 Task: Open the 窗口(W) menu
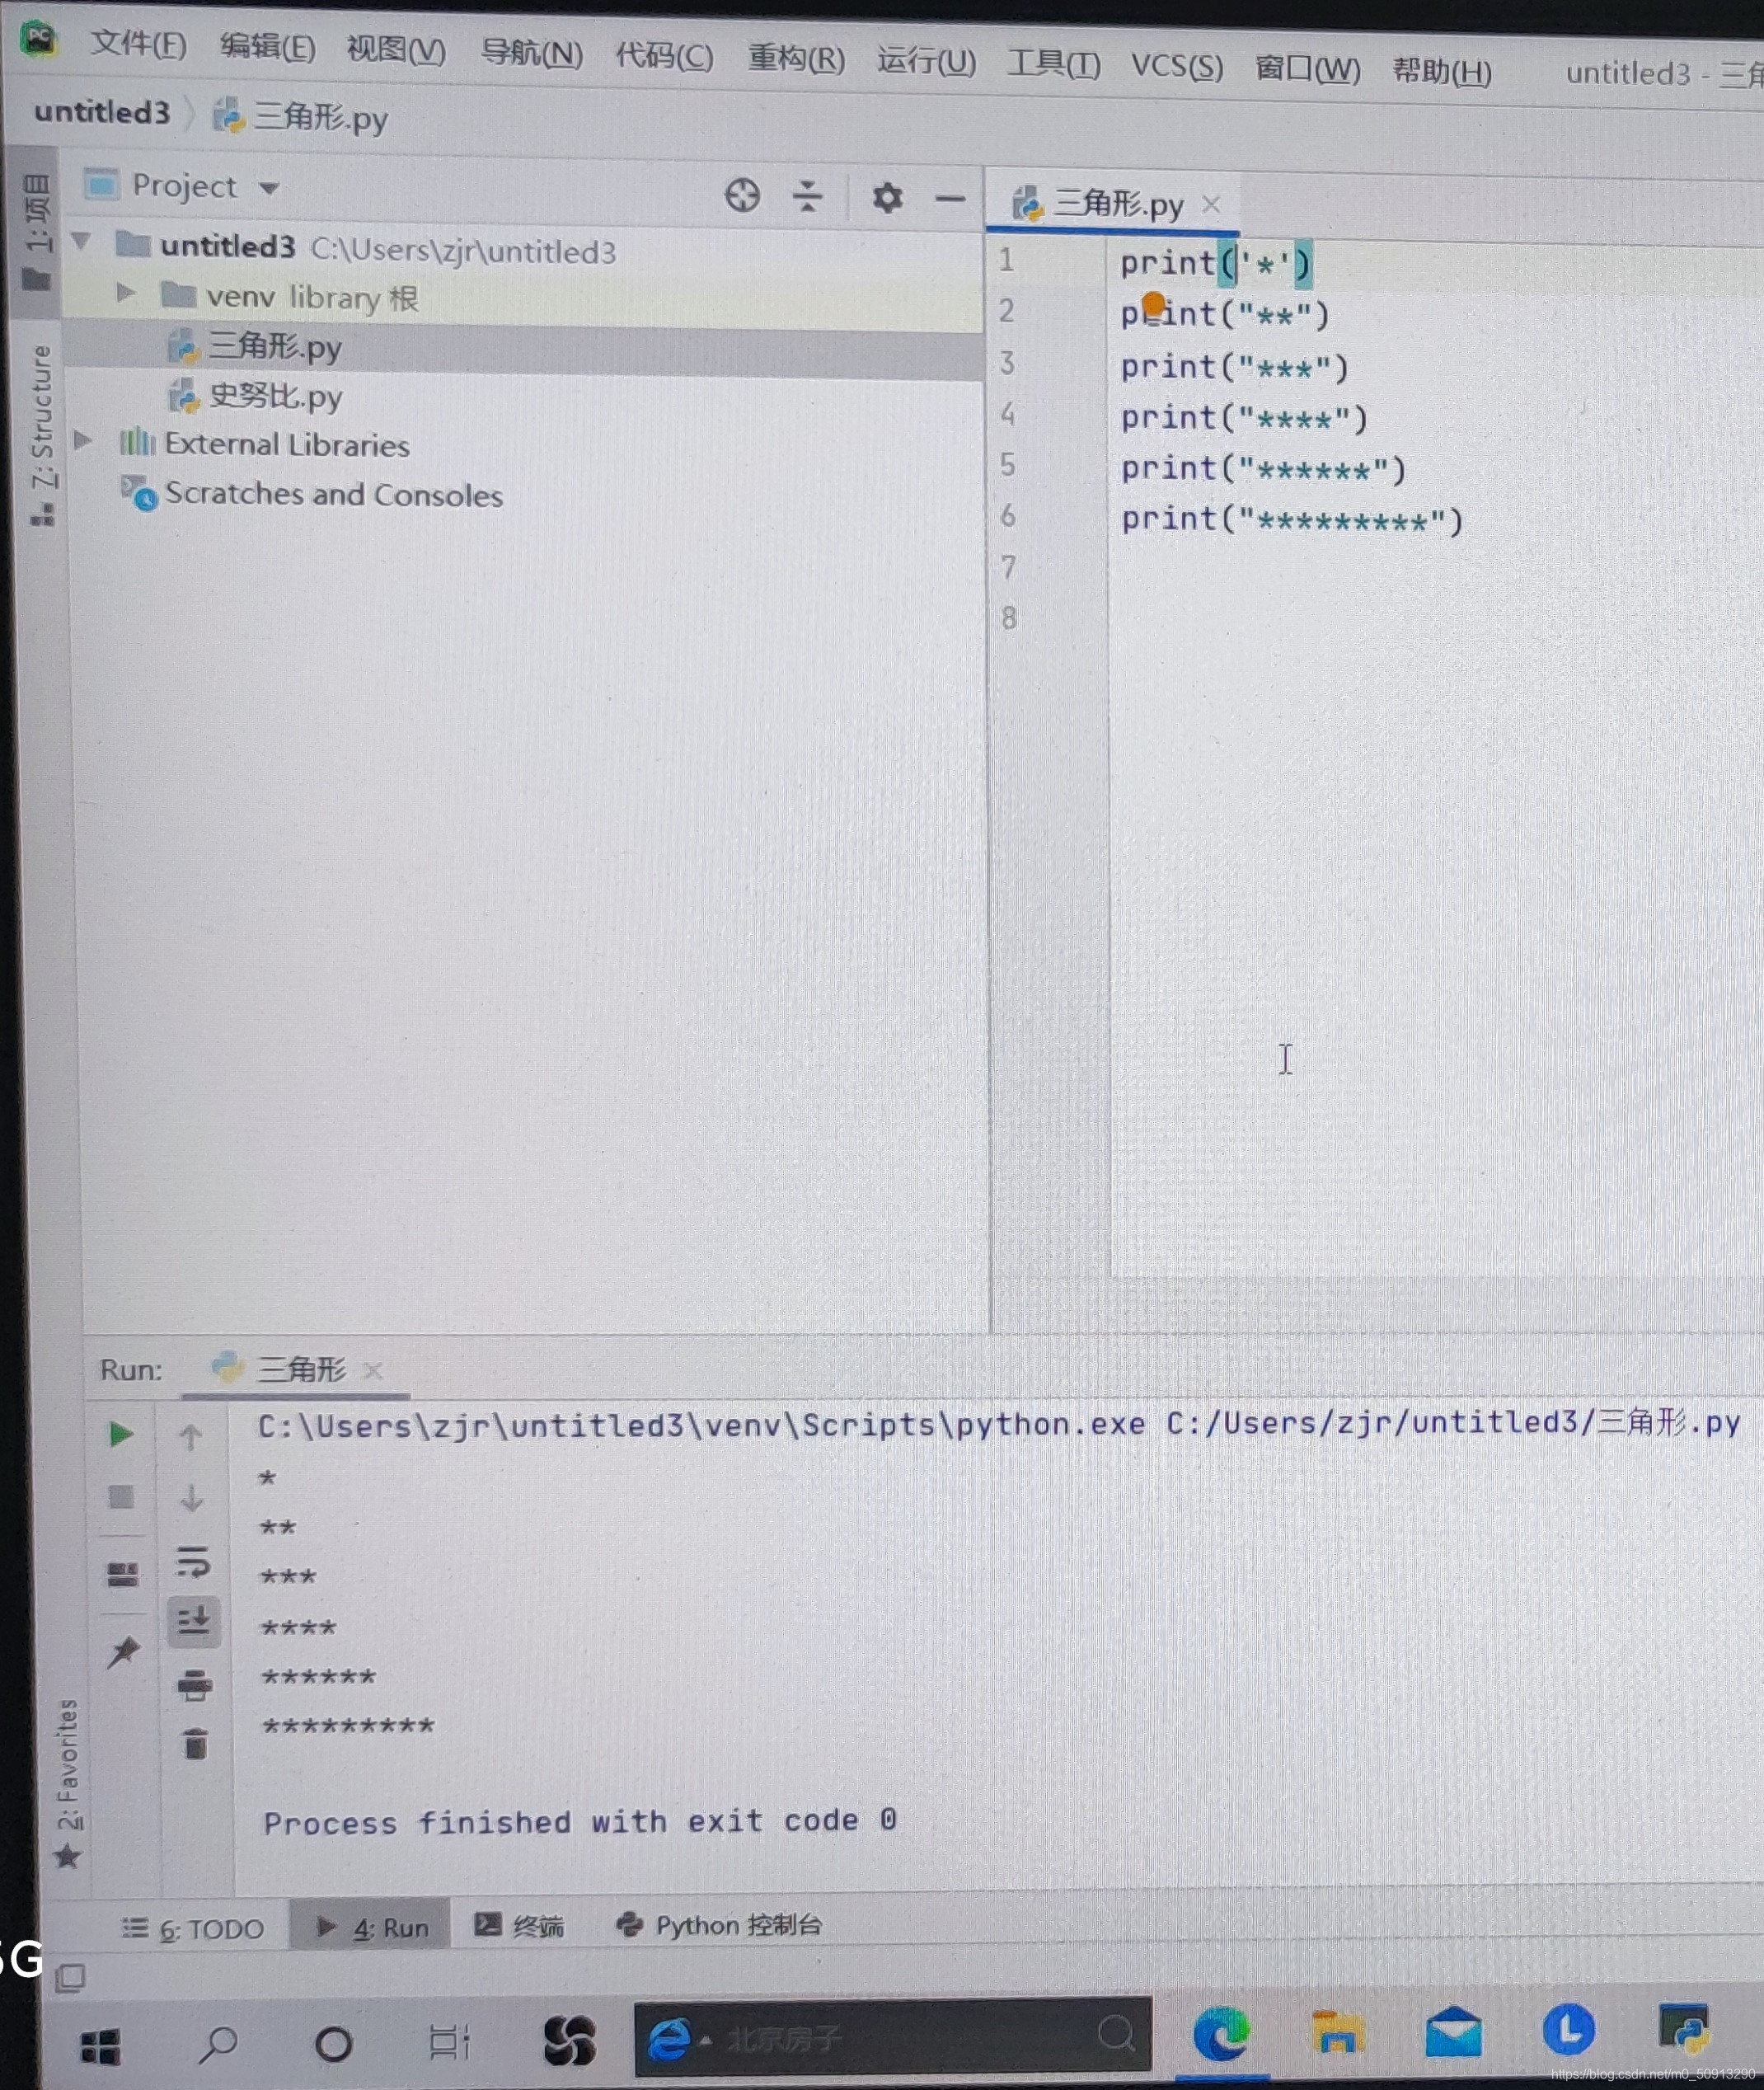(1307, 69)
